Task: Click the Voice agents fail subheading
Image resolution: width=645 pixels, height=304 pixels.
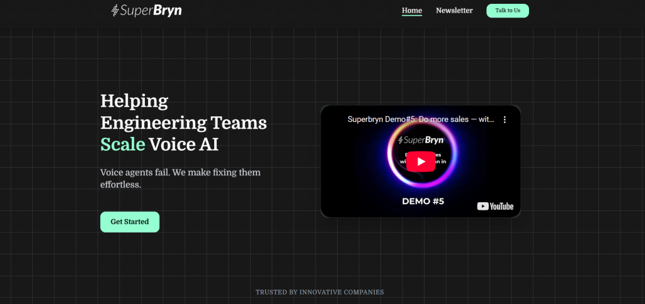Action: 180,172
